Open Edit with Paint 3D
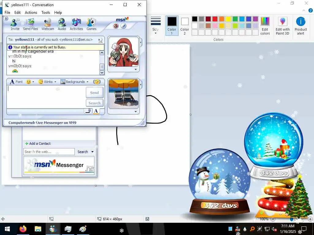Viewport: 314px width, 235px height. (x=282, y=26)
